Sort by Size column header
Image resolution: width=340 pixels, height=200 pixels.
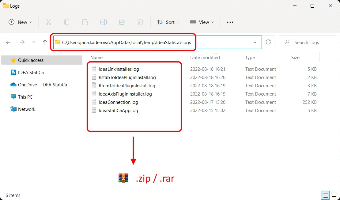295,58
